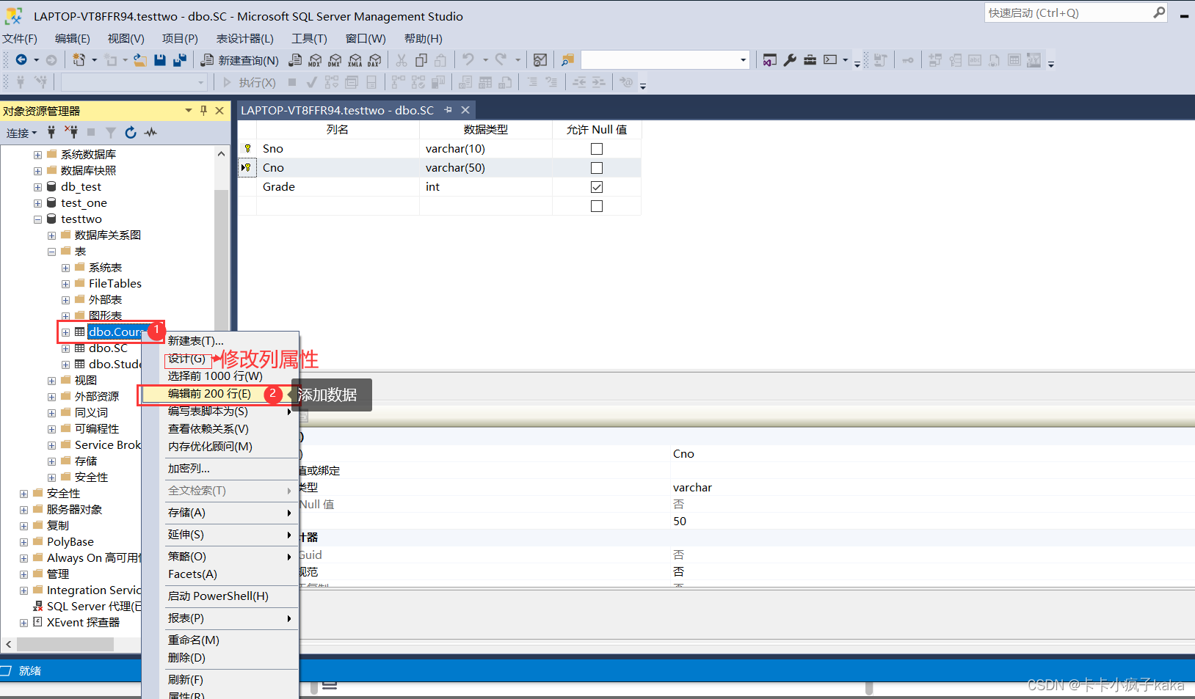Image resolution: width=1195 pixels, height=699 pixels.
Task: Click the wrench properties icon
Action: tap(790, 60)
